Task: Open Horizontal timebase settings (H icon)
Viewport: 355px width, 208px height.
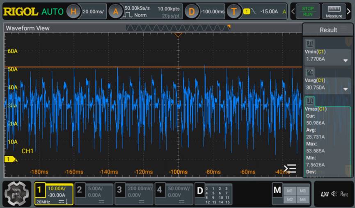Action: click(x=73, y=12)
